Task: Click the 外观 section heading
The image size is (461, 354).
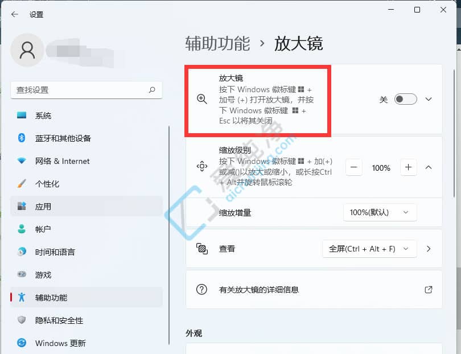Action: [194, 333]
